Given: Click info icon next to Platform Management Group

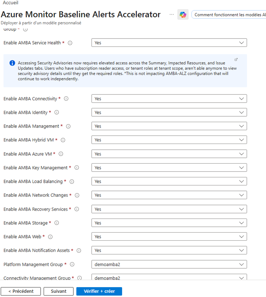Looking at the screenshot, I should (72, 264).
